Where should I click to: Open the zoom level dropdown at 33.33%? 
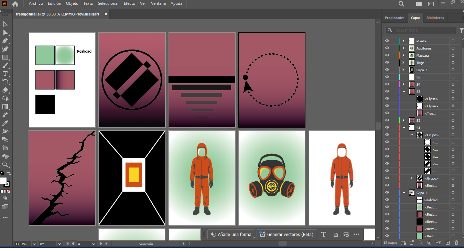coord(33,244)
